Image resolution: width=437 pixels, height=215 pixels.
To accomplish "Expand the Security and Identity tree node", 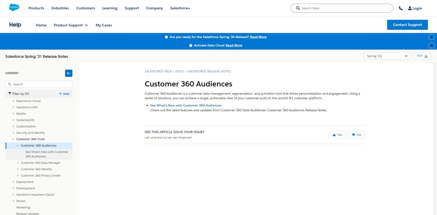I will pyautogui.click(x=13, y=133).
